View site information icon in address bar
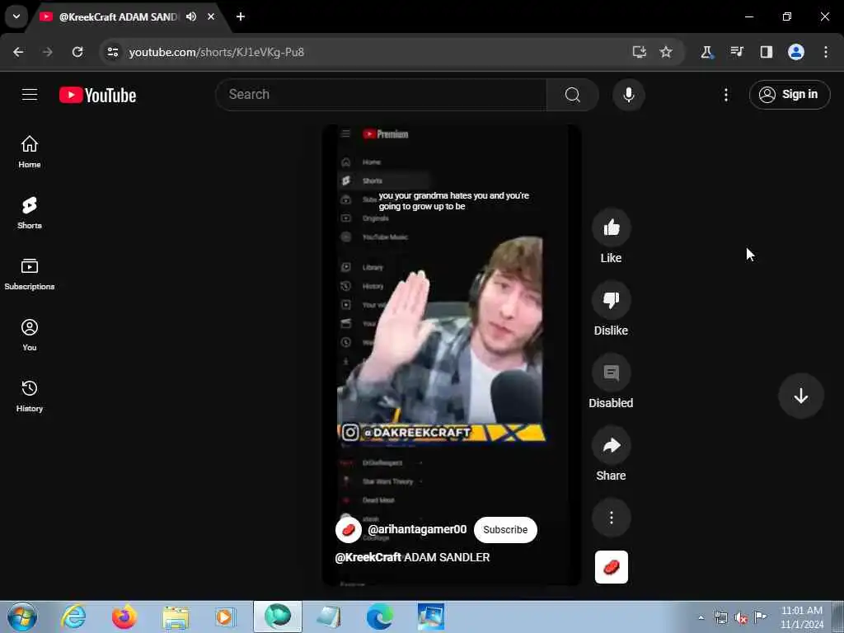The height and width of the screenshot is (633, 844). [112, 52]
